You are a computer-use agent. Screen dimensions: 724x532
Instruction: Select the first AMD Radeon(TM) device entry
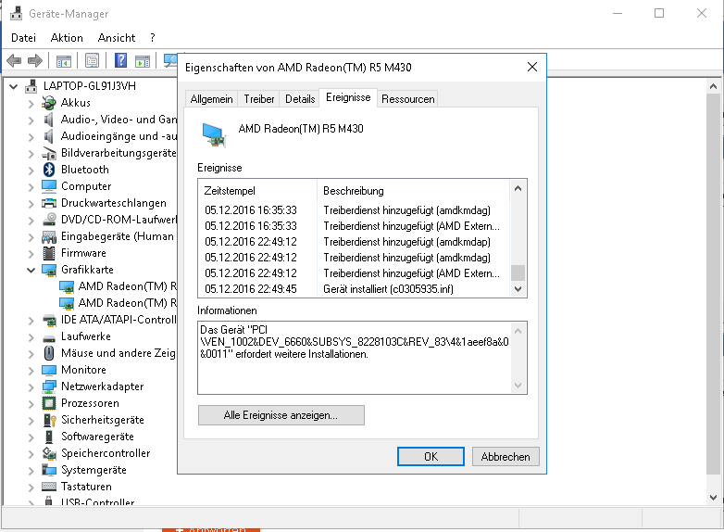point(119,286)
